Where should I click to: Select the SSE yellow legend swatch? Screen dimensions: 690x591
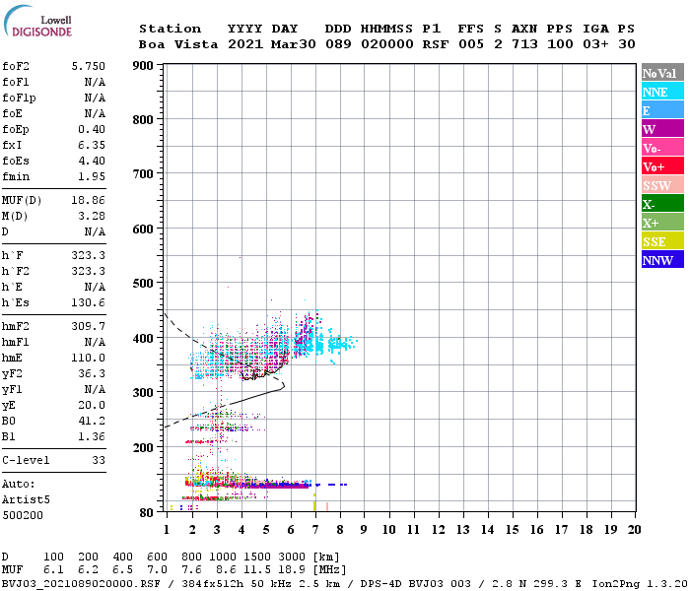[662, 241]
